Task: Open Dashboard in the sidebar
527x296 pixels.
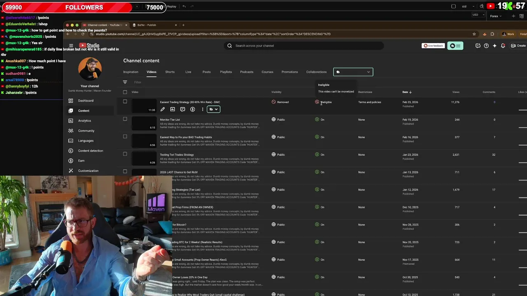Action: 86,101
